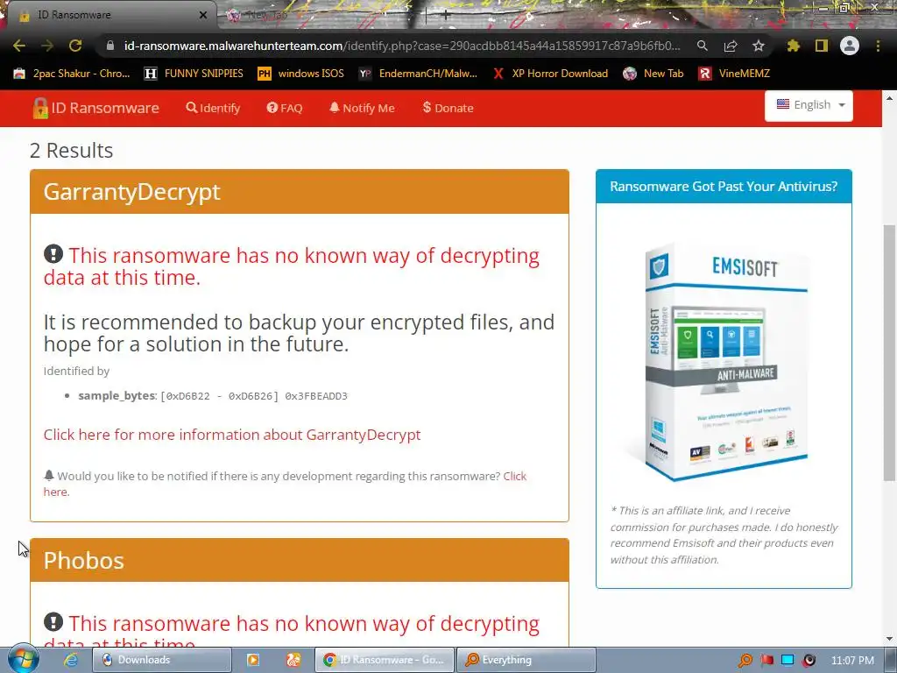Image resolution: width=897 pixels, height=673 pixels.
Task: Open the FAQ menu item
Action: [x=285, y=108]
